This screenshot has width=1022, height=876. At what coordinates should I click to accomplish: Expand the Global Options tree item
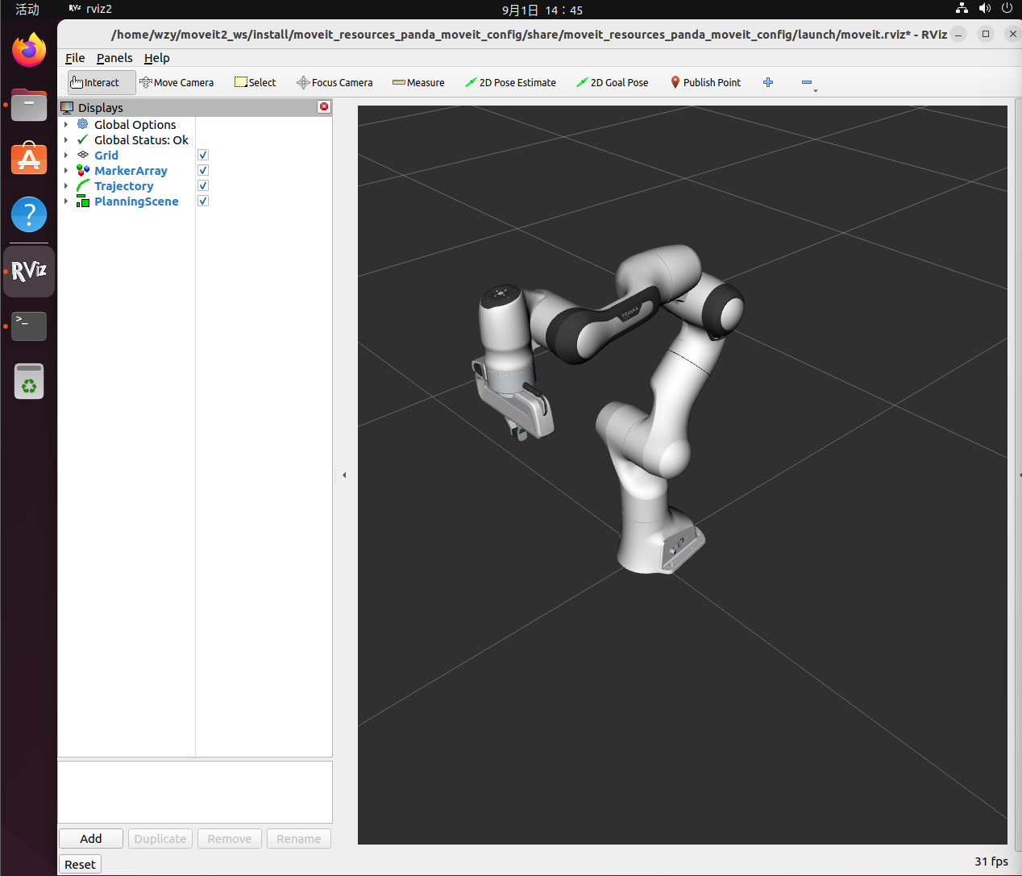66,125
